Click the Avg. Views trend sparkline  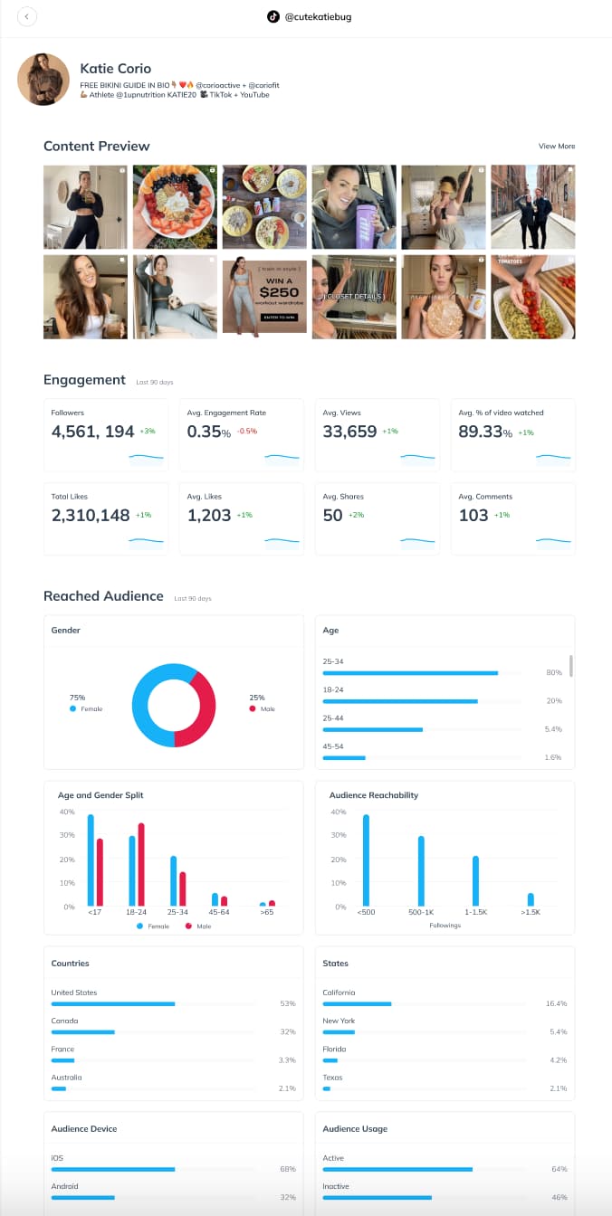(417, 458)
